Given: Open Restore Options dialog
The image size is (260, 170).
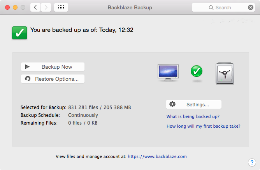Looking at the screenshot, I should (53, 79).
